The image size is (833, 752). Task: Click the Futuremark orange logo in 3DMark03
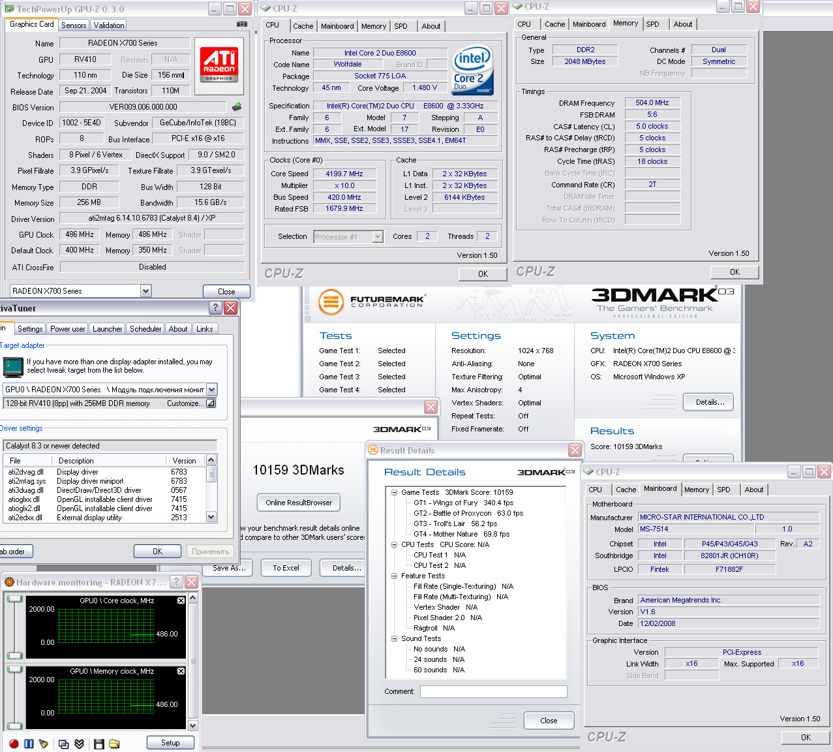pyautogui.click(x=331, y=302)
